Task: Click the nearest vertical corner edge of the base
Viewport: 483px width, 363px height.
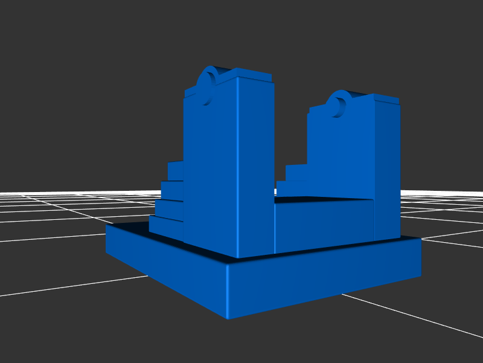Action: (x=228, y=291)
